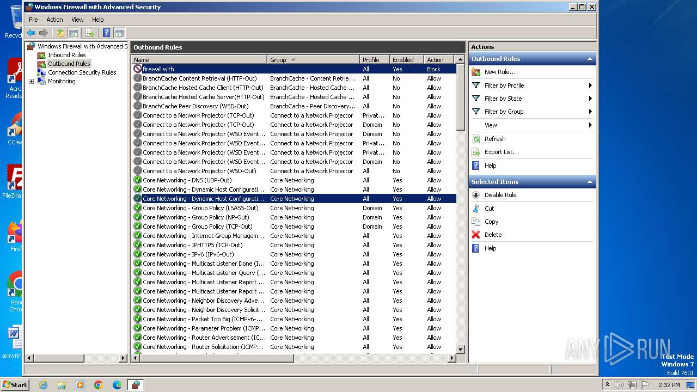Click Disable Rule action link

(500, 195)
